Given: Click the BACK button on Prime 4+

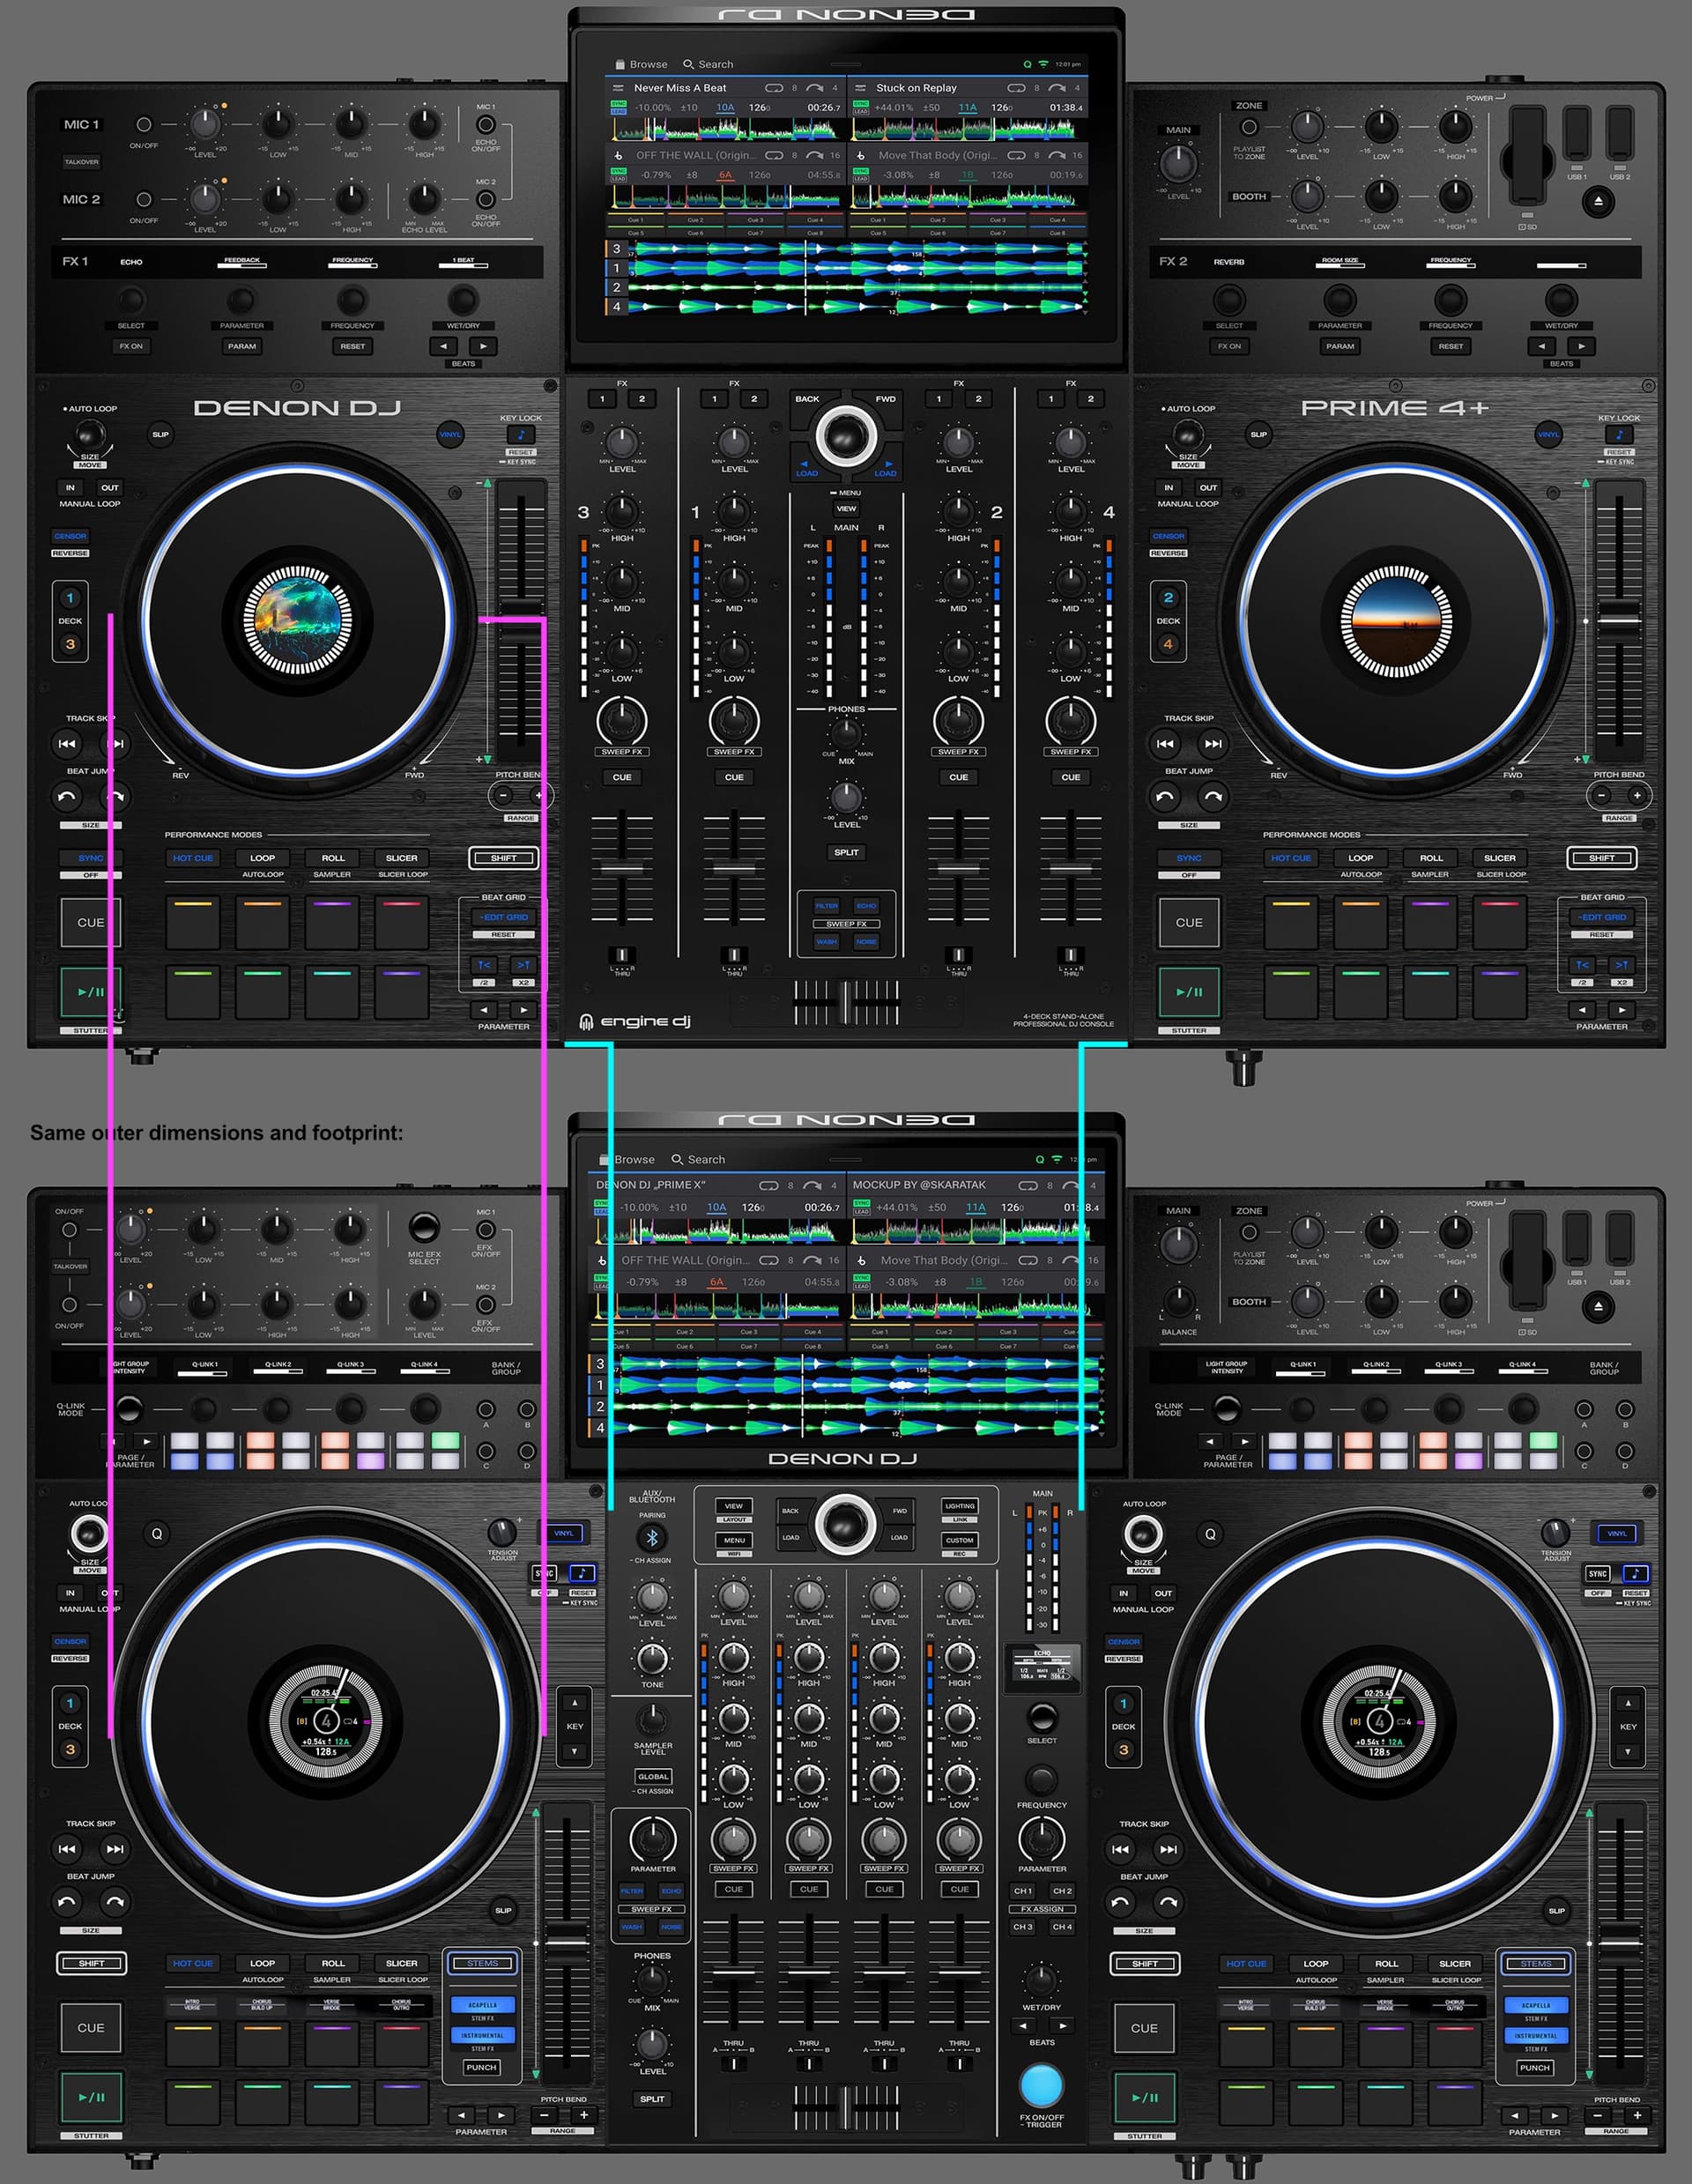Looking at the screenshot, I should coord(807,399).
